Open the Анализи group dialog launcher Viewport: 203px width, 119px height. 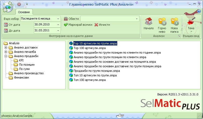pyautogui.click(x=179, y=36)
